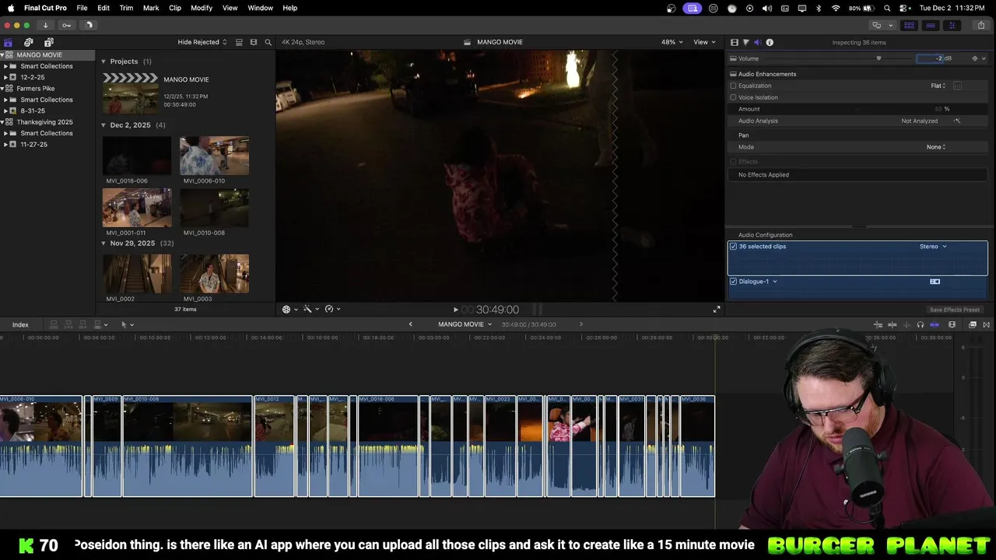Adjust the Volume slider handle
Screen dimensions: 996x560
[879, 58]
